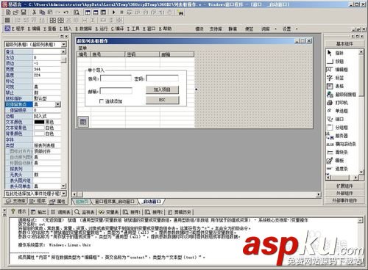
Task: Switch to the 输出 output tab
Action: click(x=39, y=212)
